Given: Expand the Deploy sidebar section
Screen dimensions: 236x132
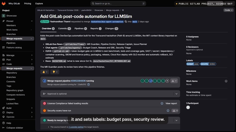Looking at the screenshot, I should click(x=32, y=112).
